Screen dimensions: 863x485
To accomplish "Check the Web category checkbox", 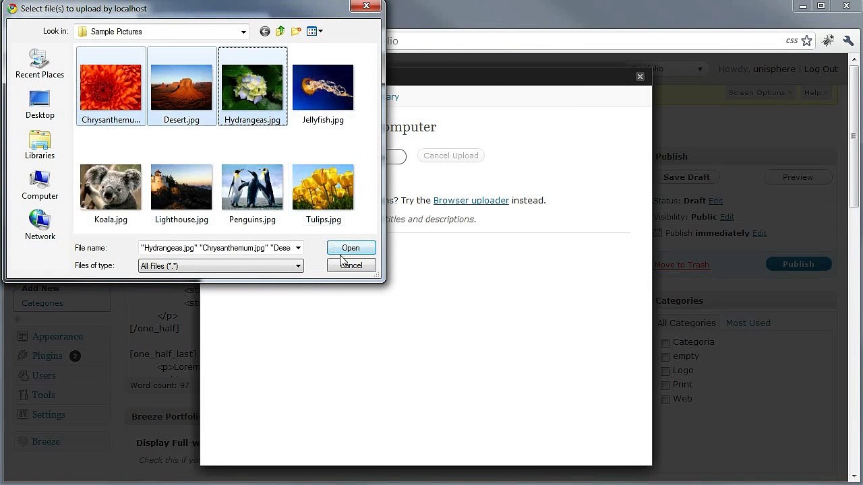I will (x=665, y=399).
